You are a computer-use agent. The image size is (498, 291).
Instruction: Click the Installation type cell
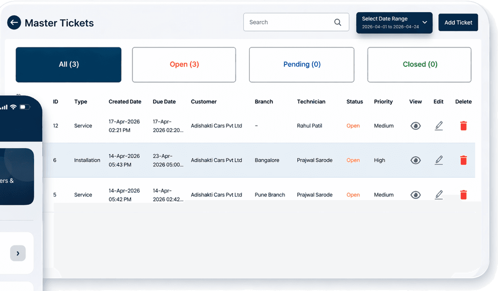tap(87, 160)
